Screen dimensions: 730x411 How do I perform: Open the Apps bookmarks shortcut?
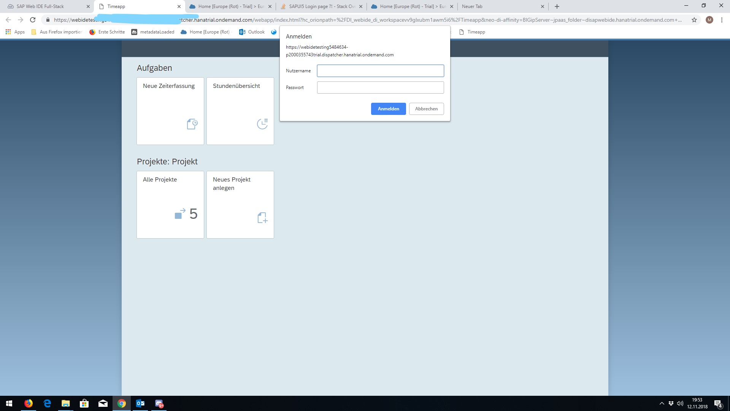point(15,32)
